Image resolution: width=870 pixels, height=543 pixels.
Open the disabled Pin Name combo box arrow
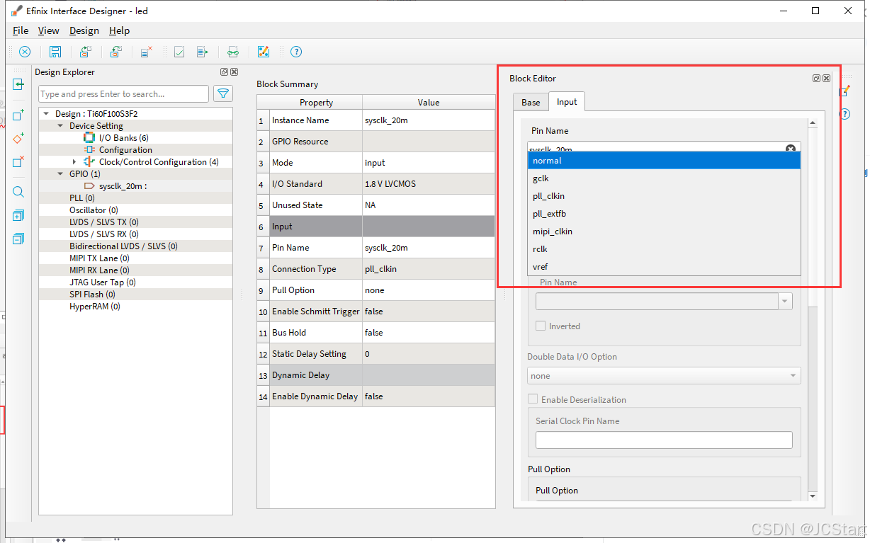tap(785, 302)
